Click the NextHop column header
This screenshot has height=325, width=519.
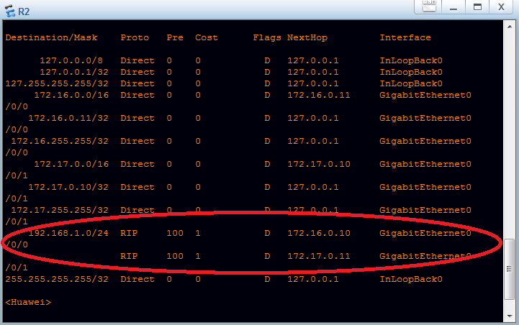click(307, 37)
